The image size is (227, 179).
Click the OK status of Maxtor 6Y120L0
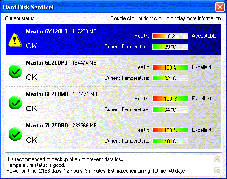point(31,46)
